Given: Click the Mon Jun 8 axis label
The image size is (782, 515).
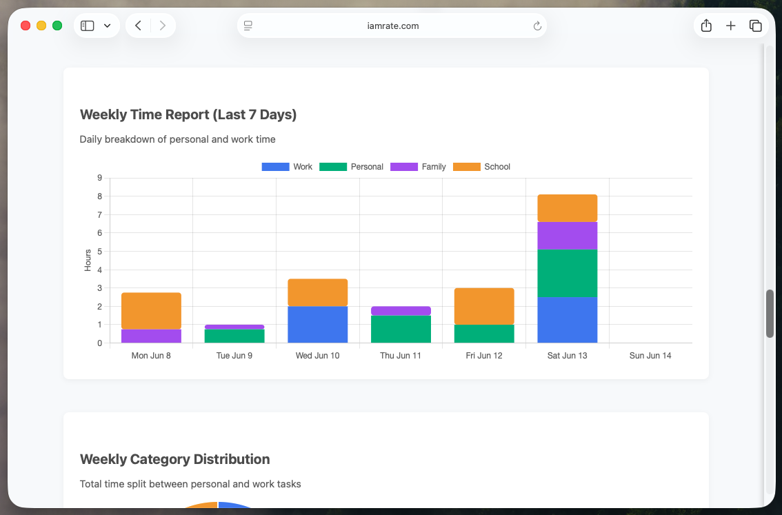Looking at the screenshot, I should pos(151,356).
